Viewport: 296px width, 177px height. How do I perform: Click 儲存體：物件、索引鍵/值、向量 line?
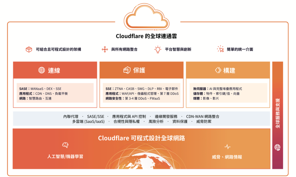(x=216, y=93)
